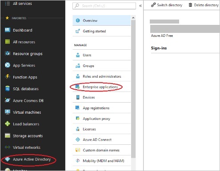Select Application proxy menu item
Image resolution: width=220 pixels, height=171 pixels.
pyautogui.click(x=102, y=119)
